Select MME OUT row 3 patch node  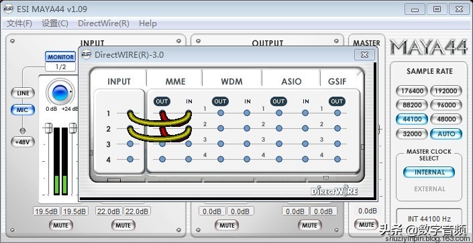(x=162, y=144)
